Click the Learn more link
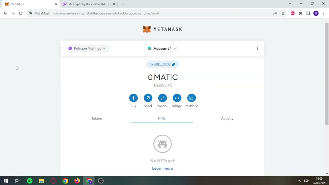The image size is (329, 185). click(x=162, y=168)
